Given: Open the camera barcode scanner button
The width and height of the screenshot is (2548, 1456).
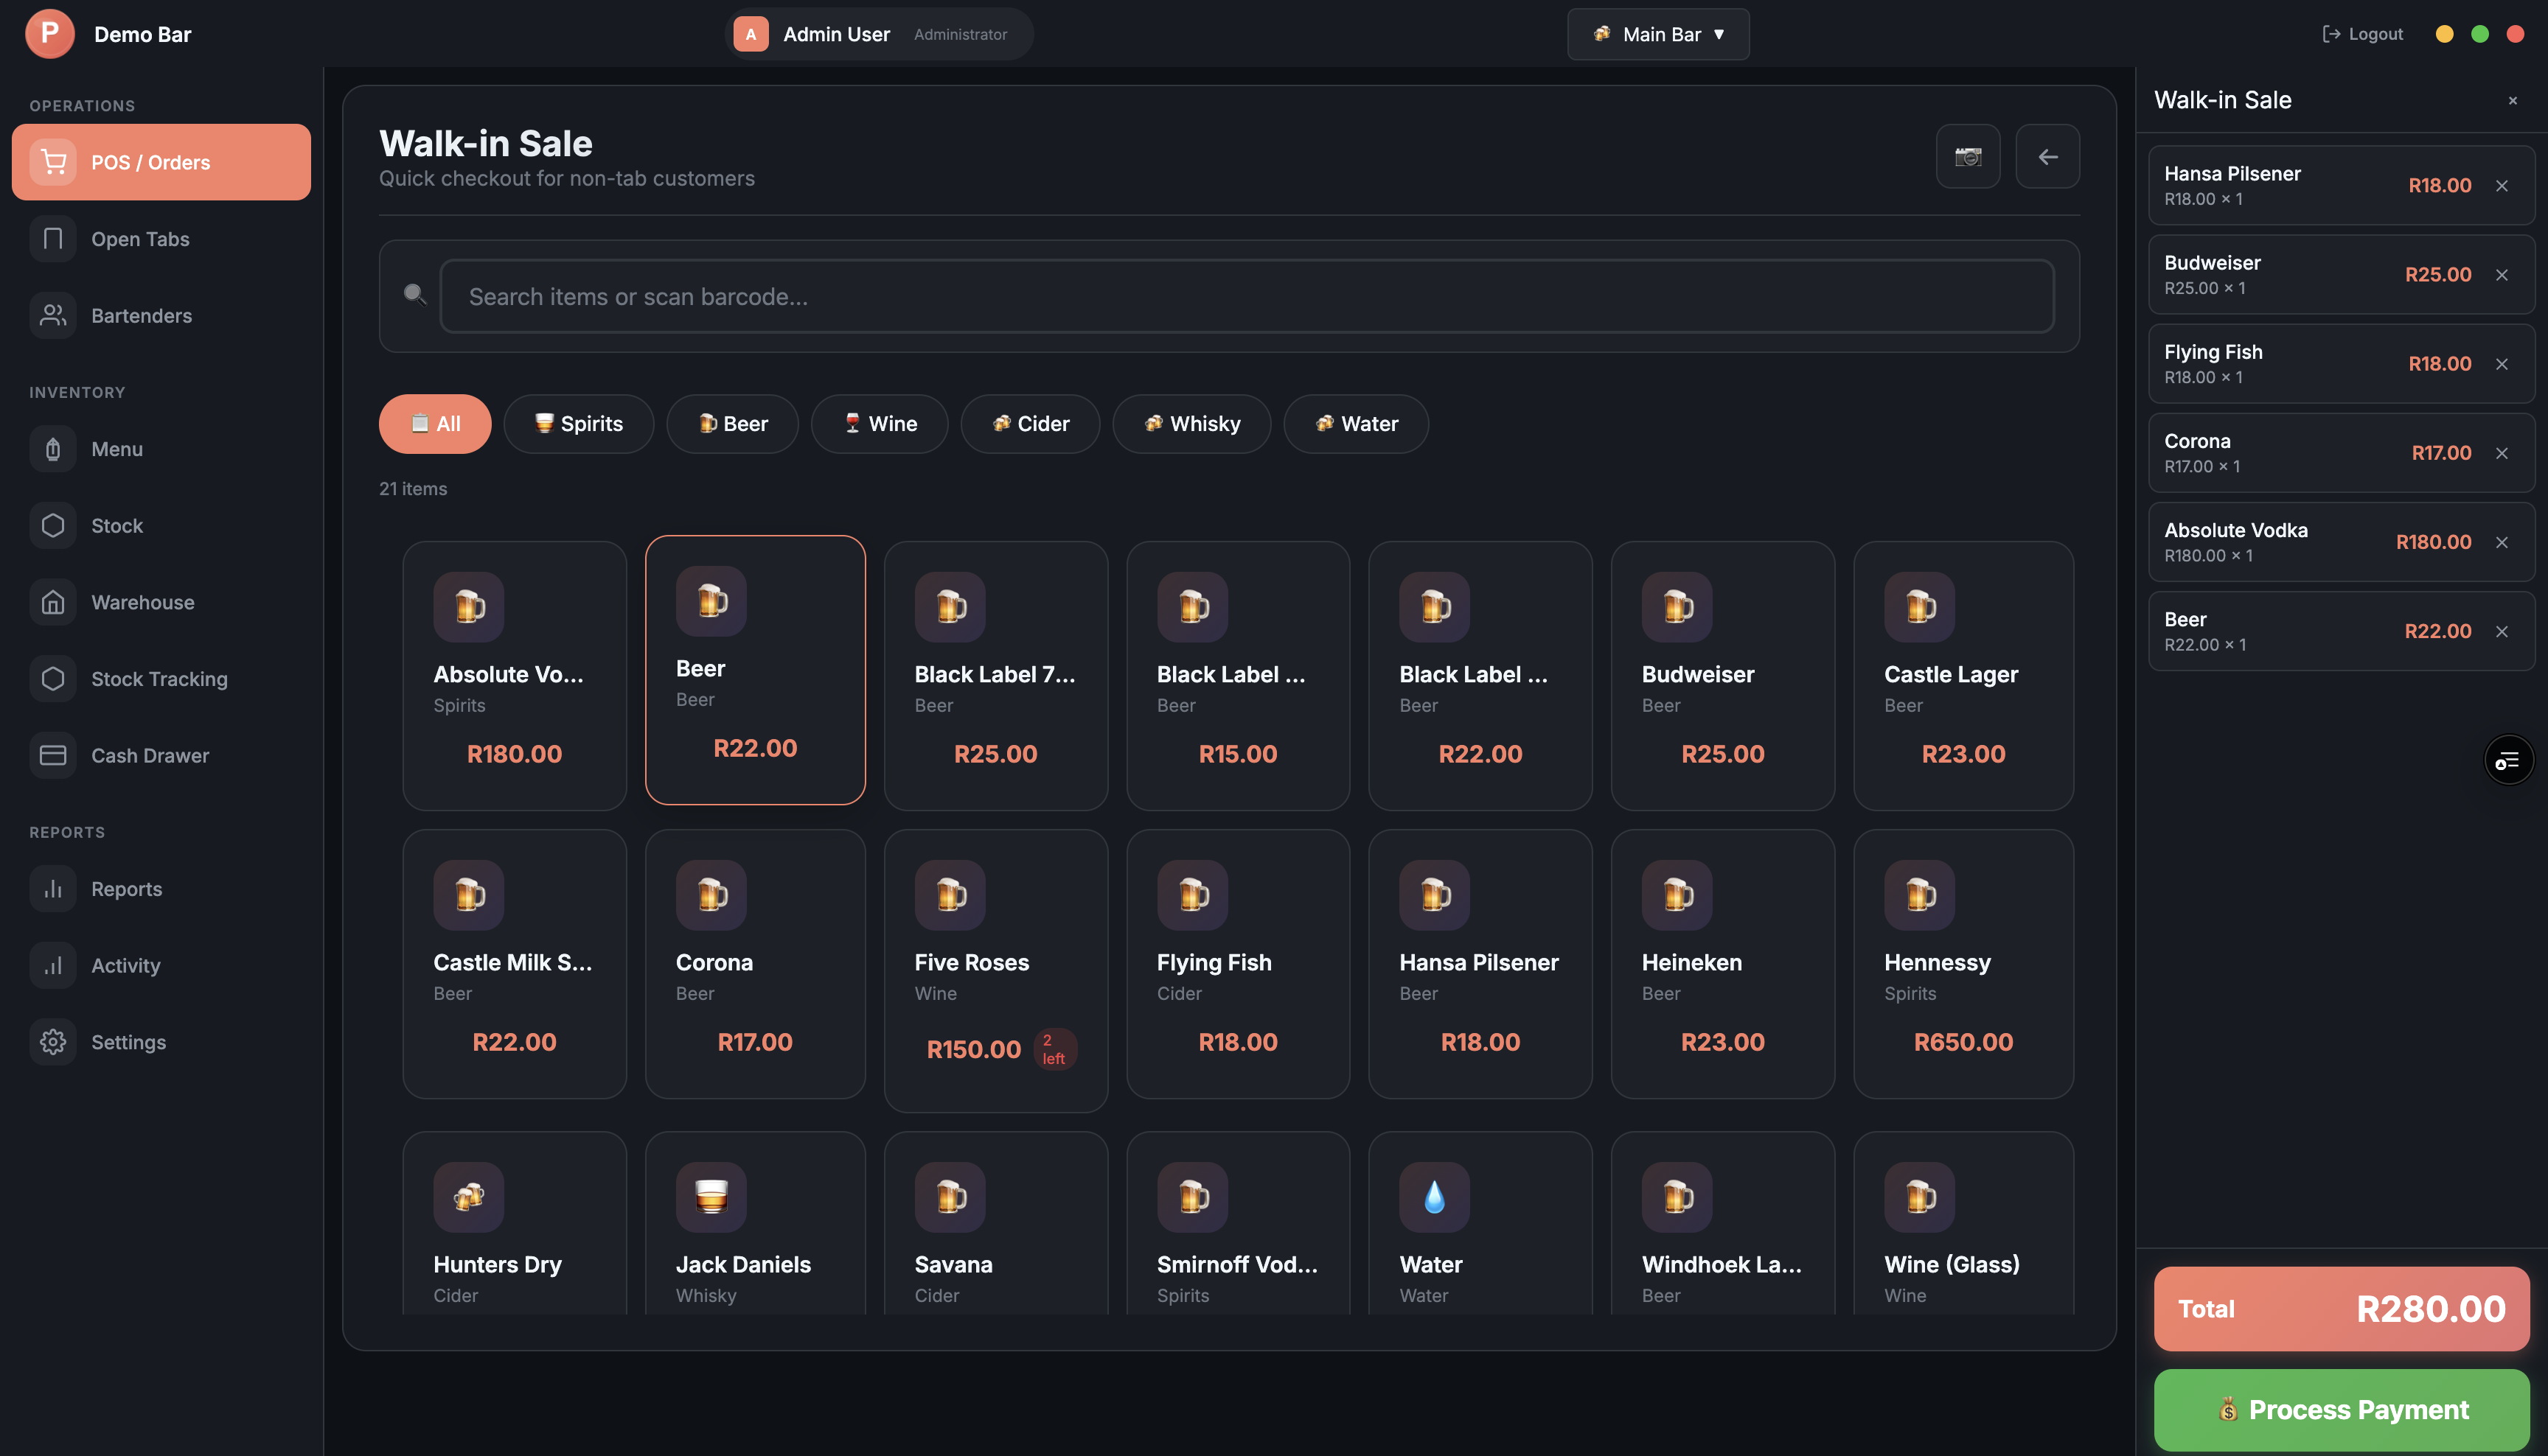Looking at the screenshot, I should point(1968,156).
